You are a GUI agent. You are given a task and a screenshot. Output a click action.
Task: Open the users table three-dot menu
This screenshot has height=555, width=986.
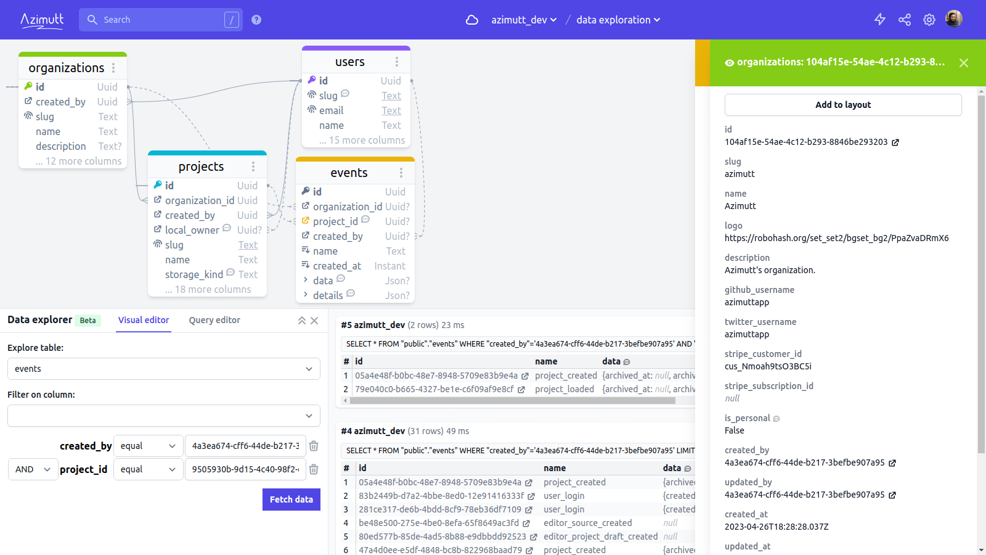(397, 62)
